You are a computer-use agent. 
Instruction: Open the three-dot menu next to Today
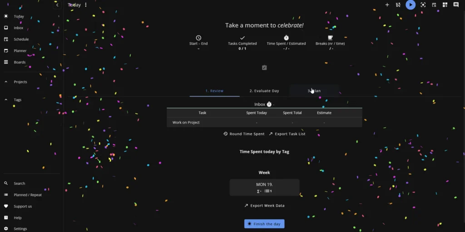pos(86,5)
